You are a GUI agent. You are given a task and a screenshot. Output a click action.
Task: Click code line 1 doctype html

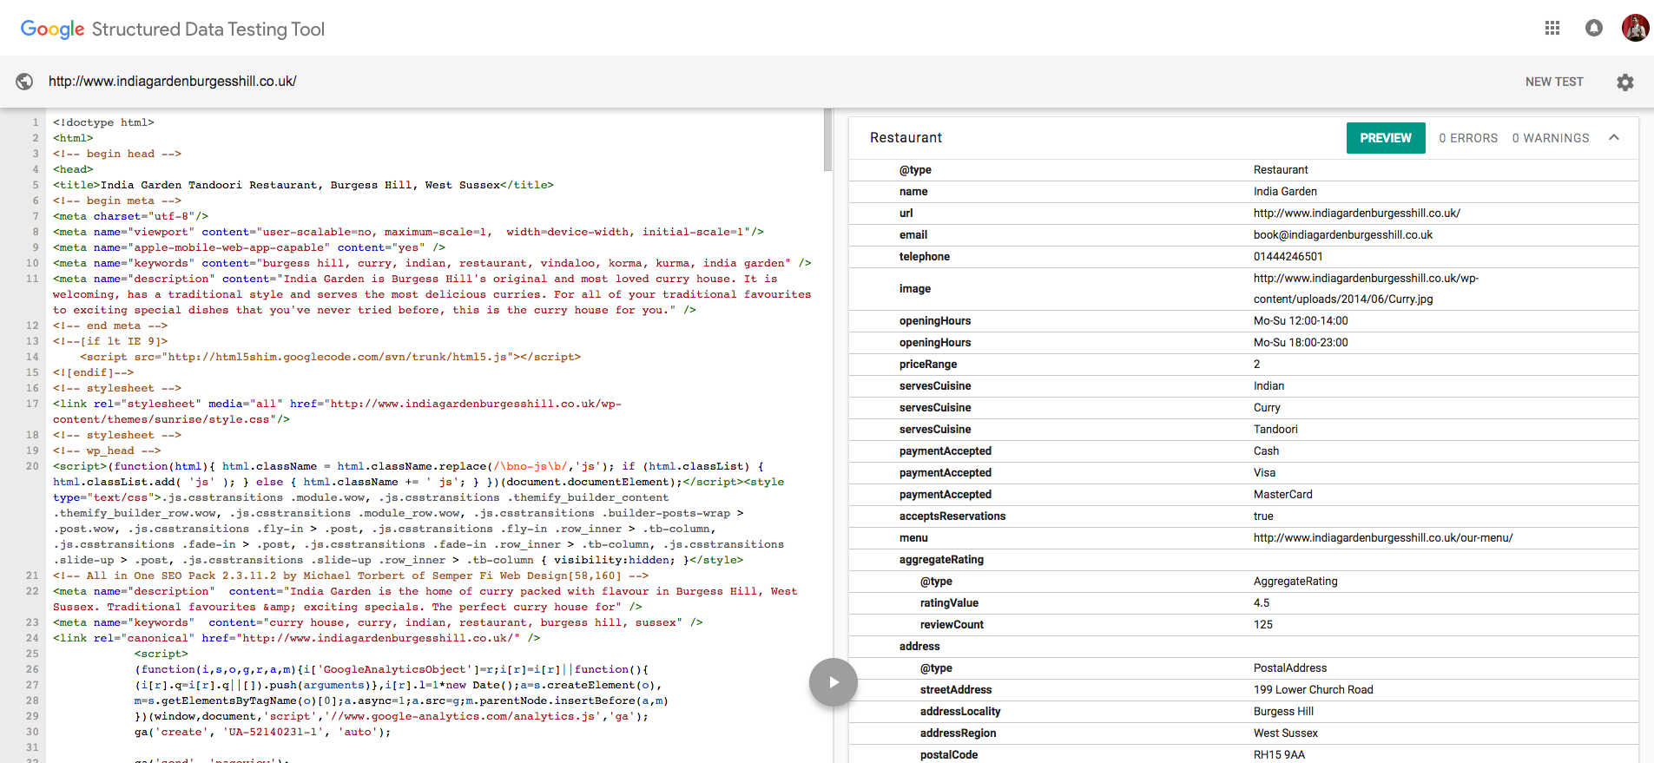[x=103, y=122]
